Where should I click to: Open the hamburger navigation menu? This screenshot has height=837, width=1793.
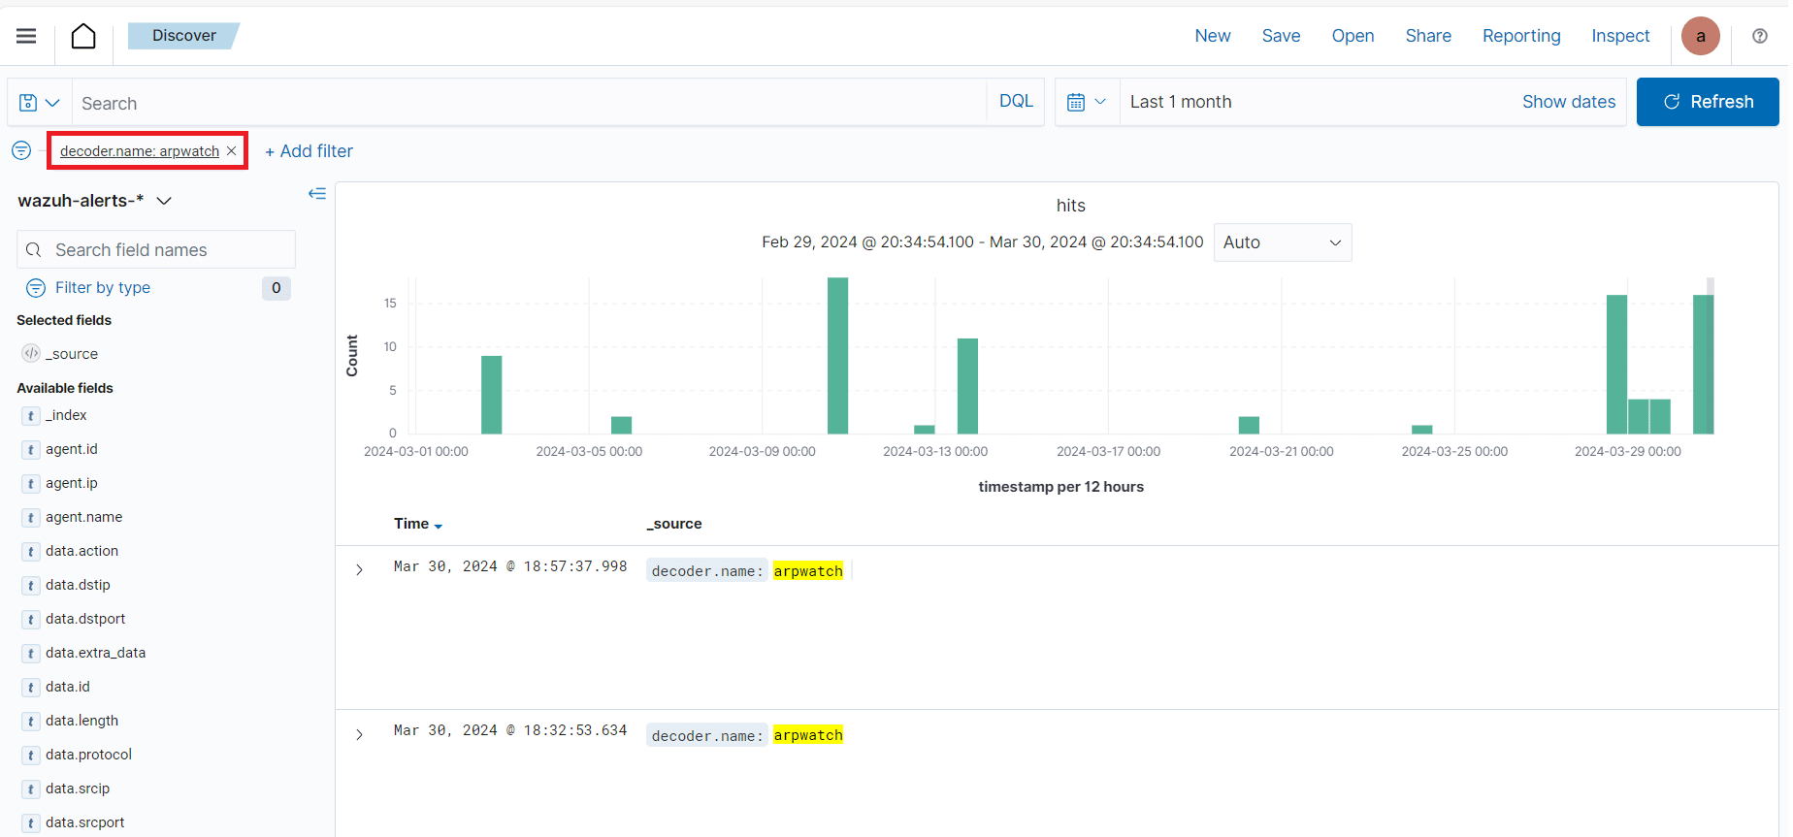tap(26, 36)
